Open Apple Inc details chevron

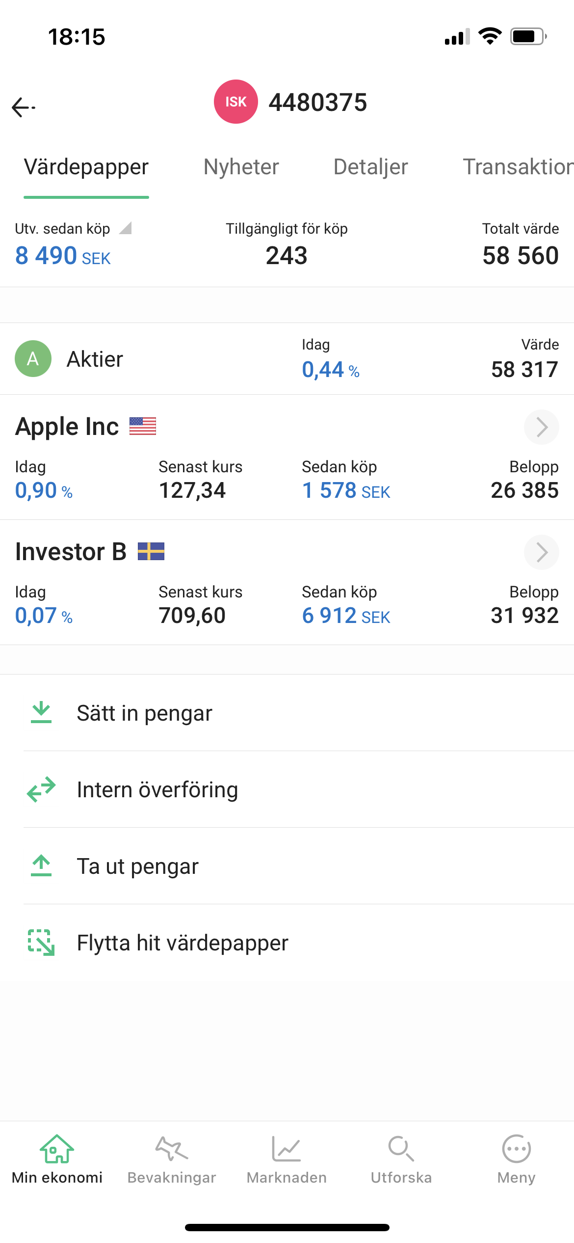[542, 427]
